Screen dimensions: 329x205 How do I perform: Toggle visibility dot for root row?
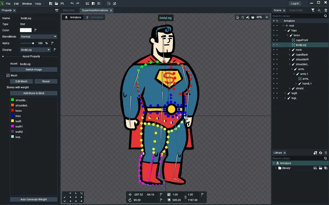click(x=273, y=26)
